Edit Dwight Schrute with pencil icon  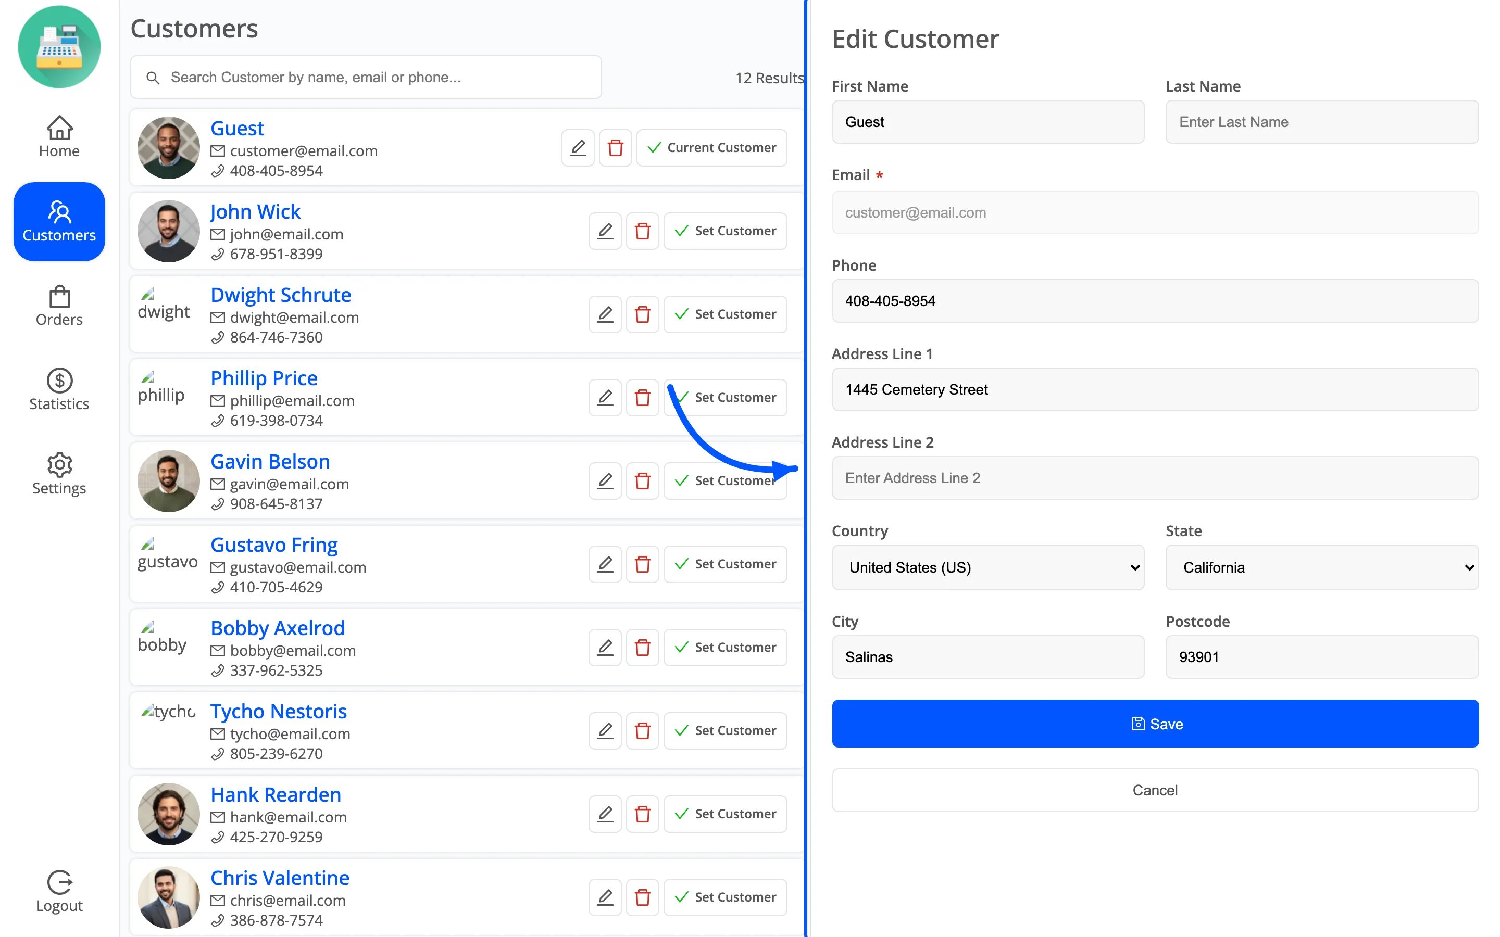(x=605, y=314)
